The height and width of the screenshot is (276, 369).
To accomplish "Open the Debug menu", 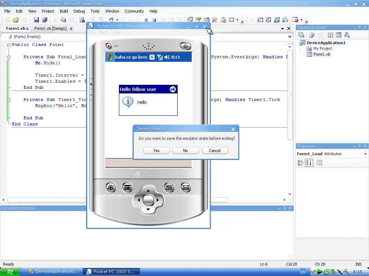I will tap(79, 11).
